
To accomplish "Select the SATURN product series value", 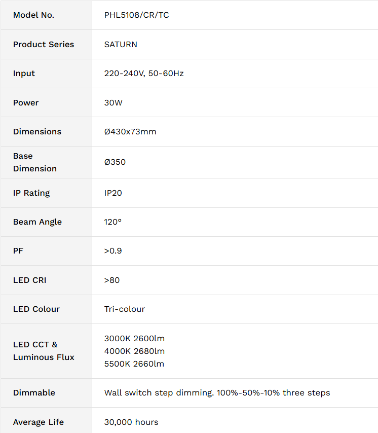I will tap(121, 45).
